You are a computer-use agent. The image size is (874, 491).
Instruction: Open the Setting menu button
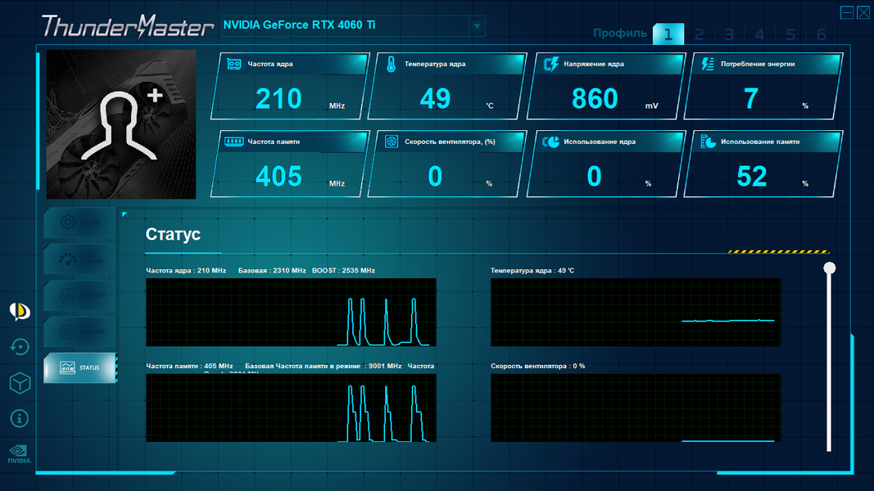click(x=79, y=223)
